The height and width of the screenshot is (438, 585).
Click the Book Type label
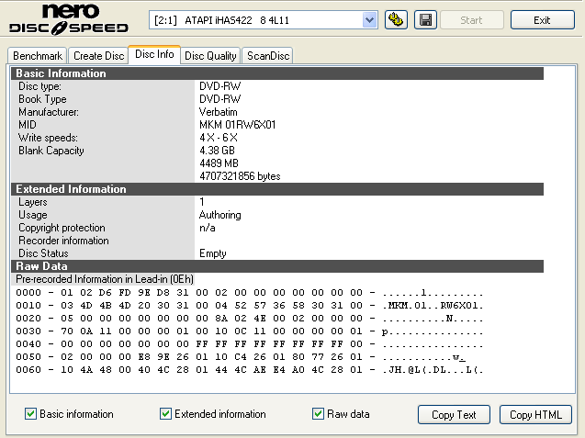tap(42, 99)
